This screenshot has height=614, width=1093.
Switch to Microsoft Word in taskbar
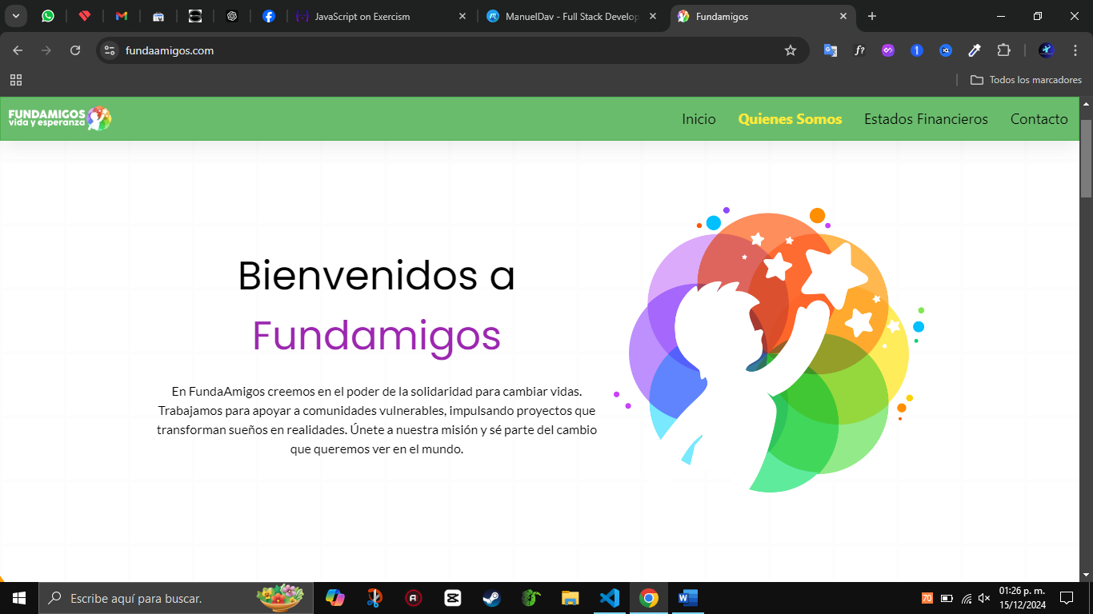pyautogui.click(x=688, y=598)
